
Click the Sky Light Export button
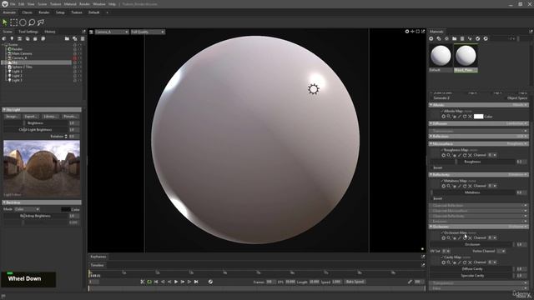click(32, 117)
